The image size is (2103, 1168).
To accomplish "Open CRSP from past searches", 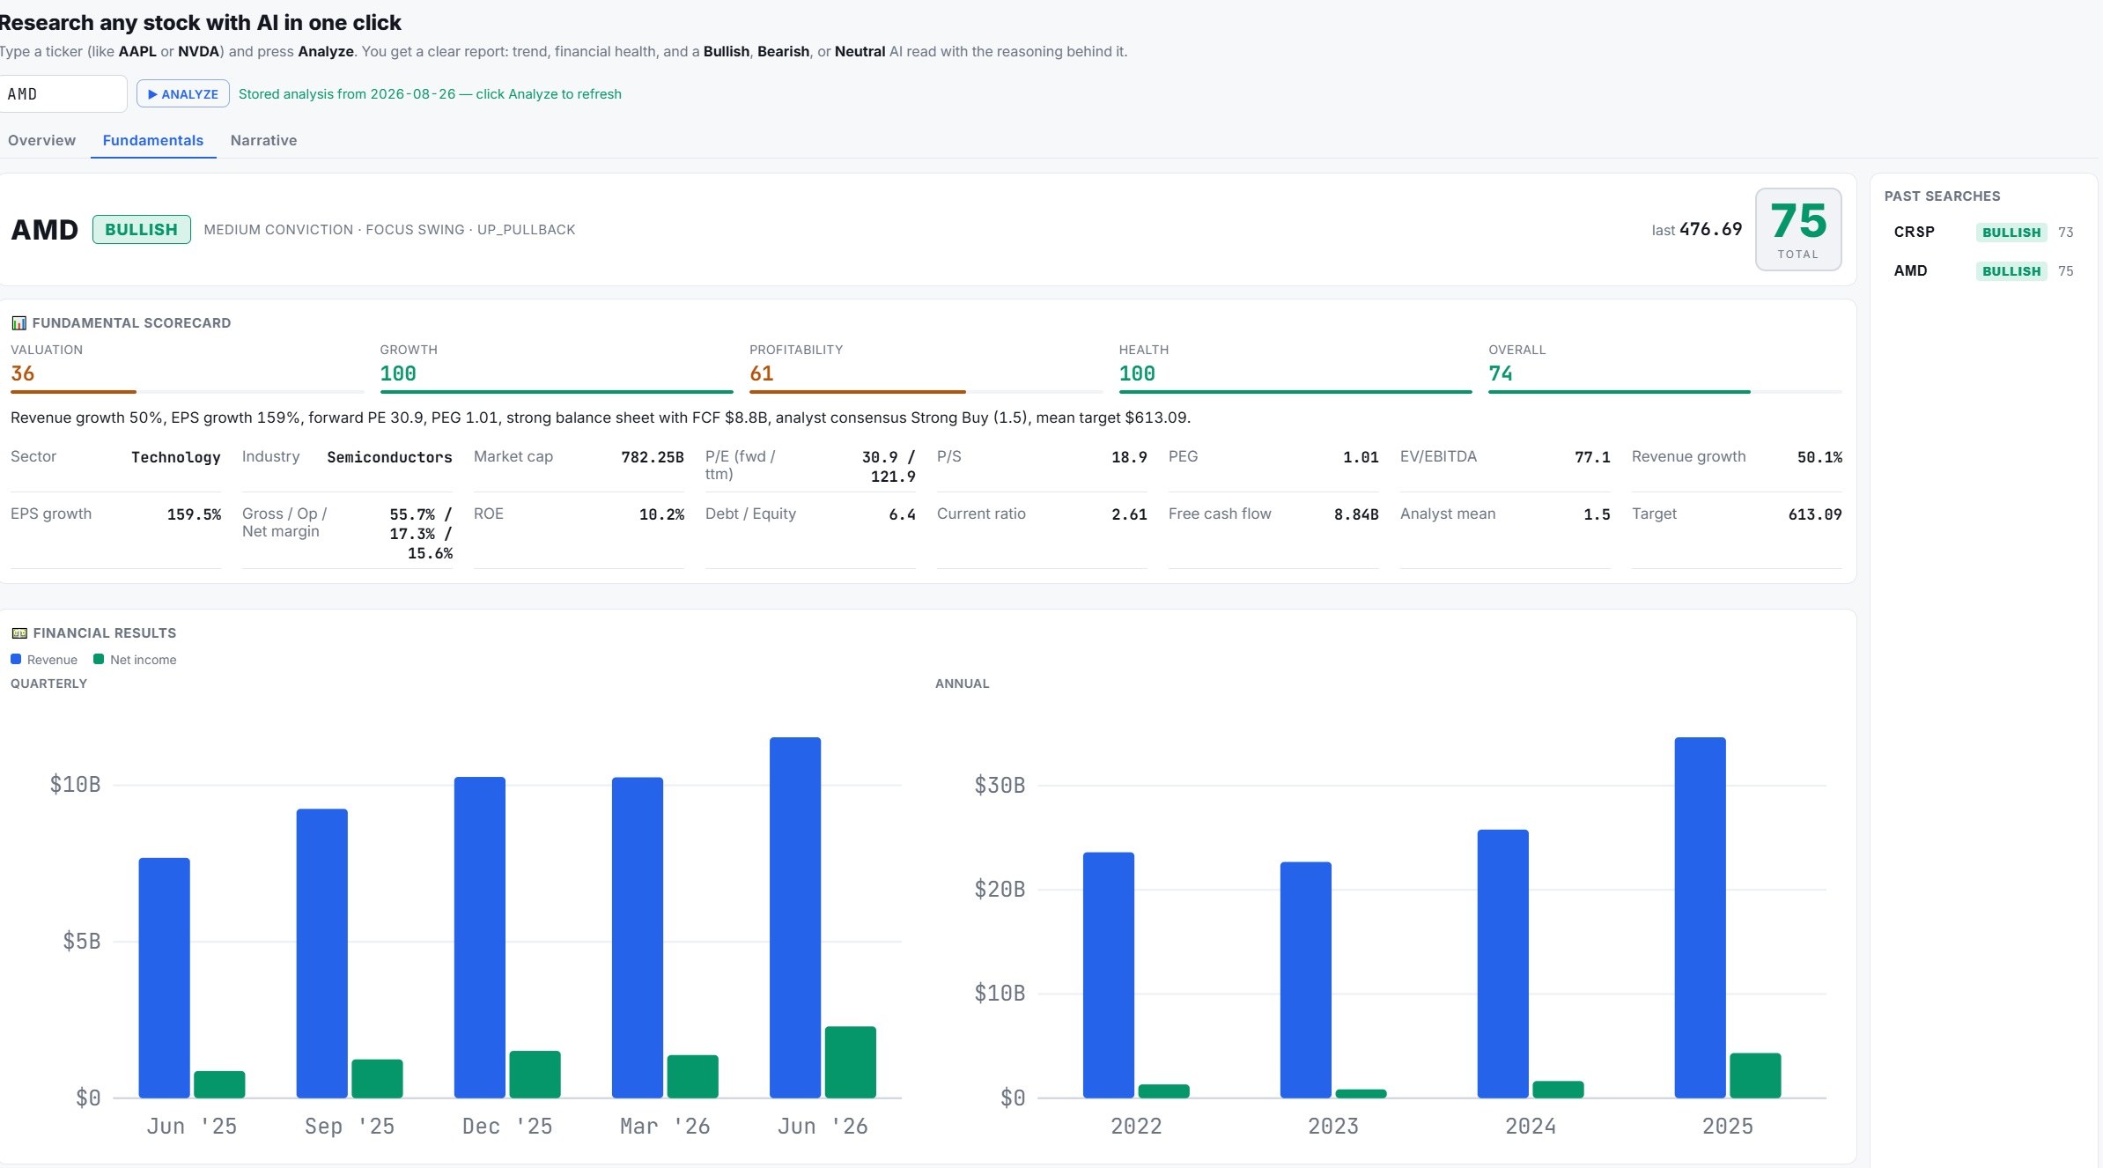I will click(x=1983, y=233).
